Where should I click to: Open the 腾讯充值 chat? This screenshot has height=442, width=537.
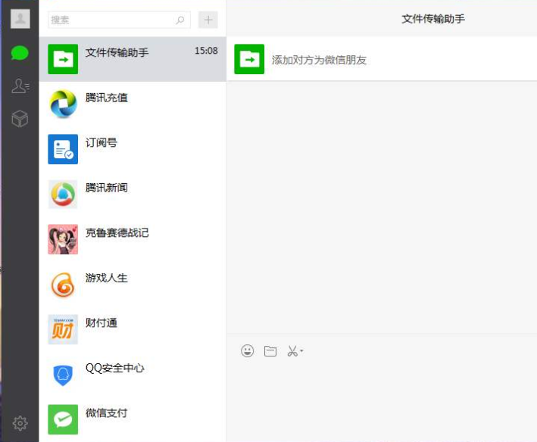[x=133, y=104]
